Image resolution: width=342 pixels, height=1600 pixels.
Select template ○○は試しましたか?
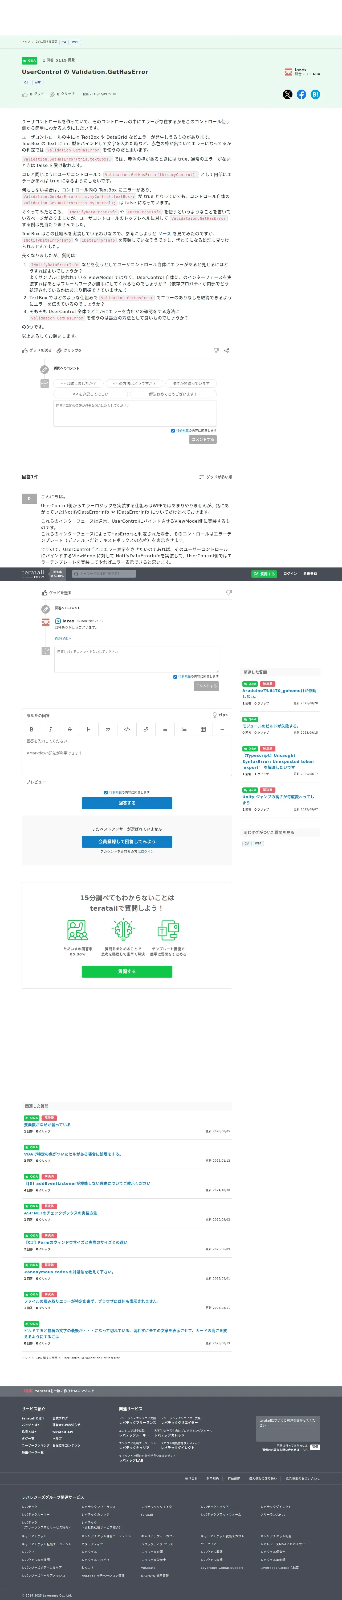(x=78, y=383)
